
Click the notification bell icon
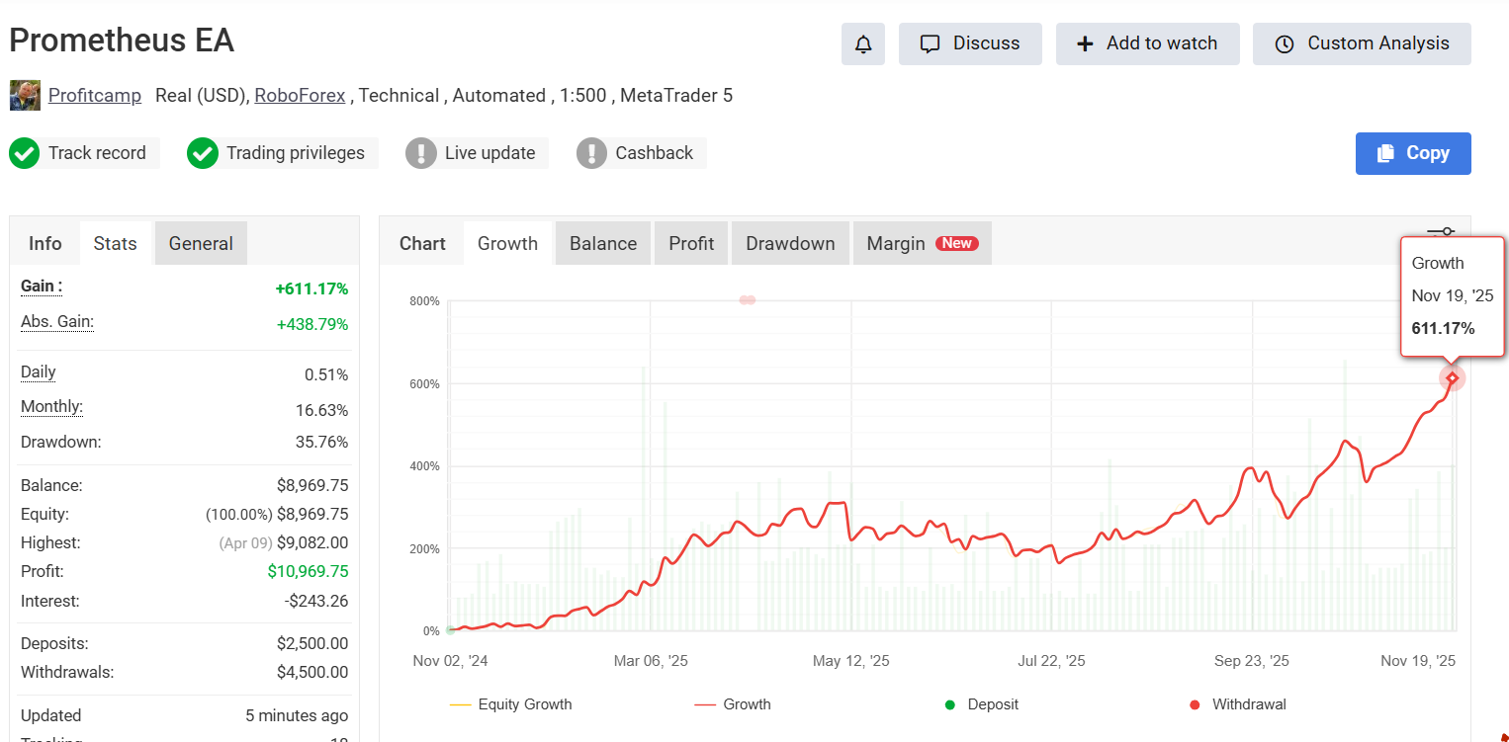click(863, 44)
